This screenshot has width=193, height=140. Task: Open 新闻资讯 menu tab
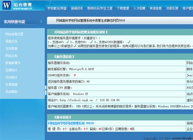(x=77, y=8)
